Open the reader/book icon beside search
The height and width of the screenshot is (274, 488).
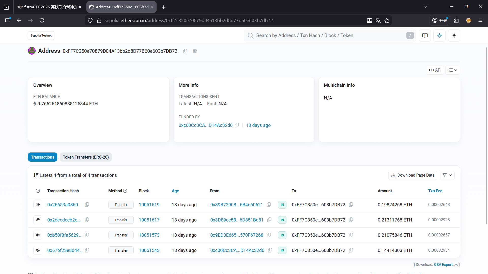[425, 36]
